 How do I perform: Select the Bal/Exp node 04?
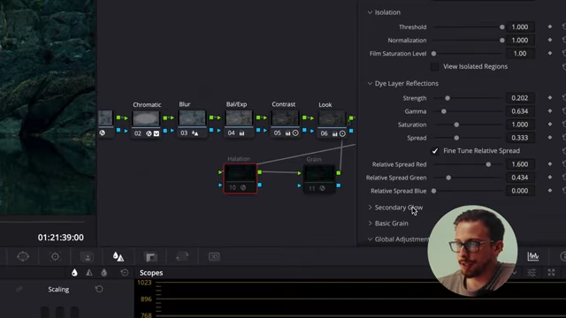click(x=239, y=124)
